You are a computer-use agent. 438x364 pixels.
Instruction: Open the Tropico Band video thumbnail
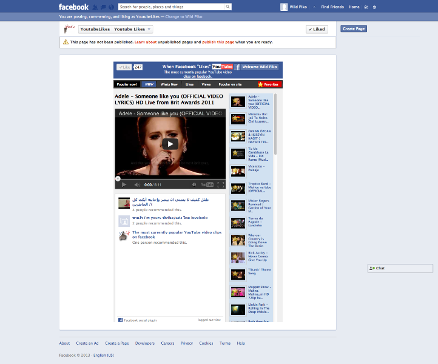point(238,189)
